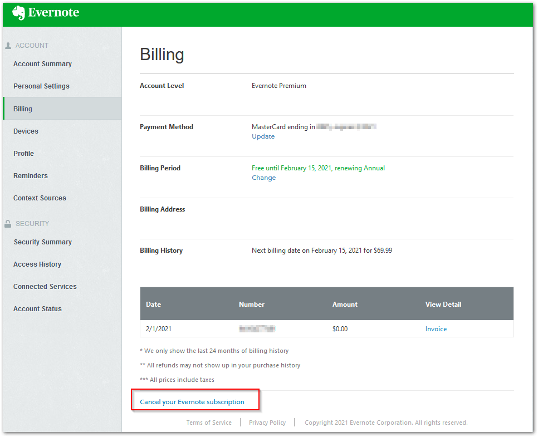View the Security Summary page
The height and width of the screenshot is (437, 538).
pyautogui.click(x=43, y=242)
